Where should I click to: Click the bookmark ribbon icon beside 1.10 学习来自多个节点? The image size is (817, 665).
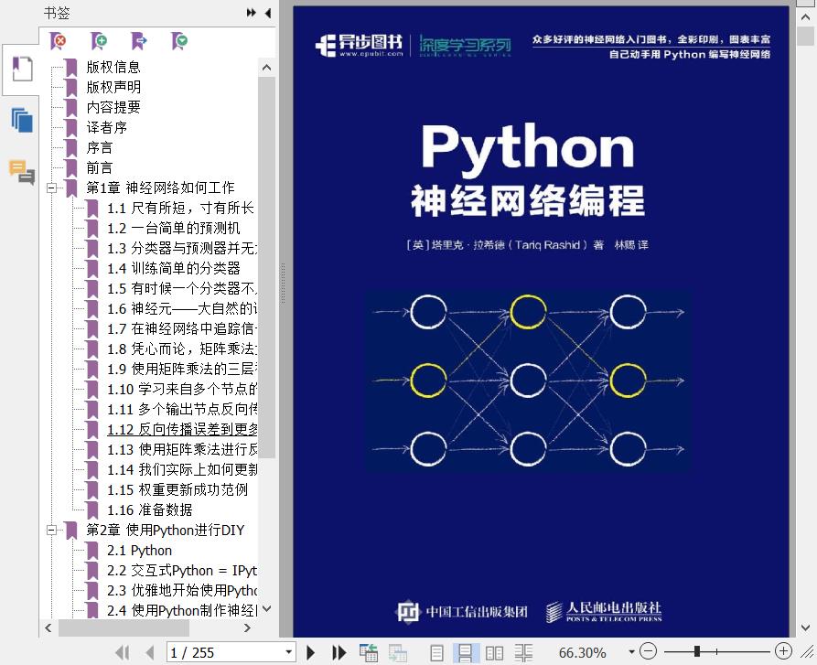pyautogui.click(x=92, y=389)
